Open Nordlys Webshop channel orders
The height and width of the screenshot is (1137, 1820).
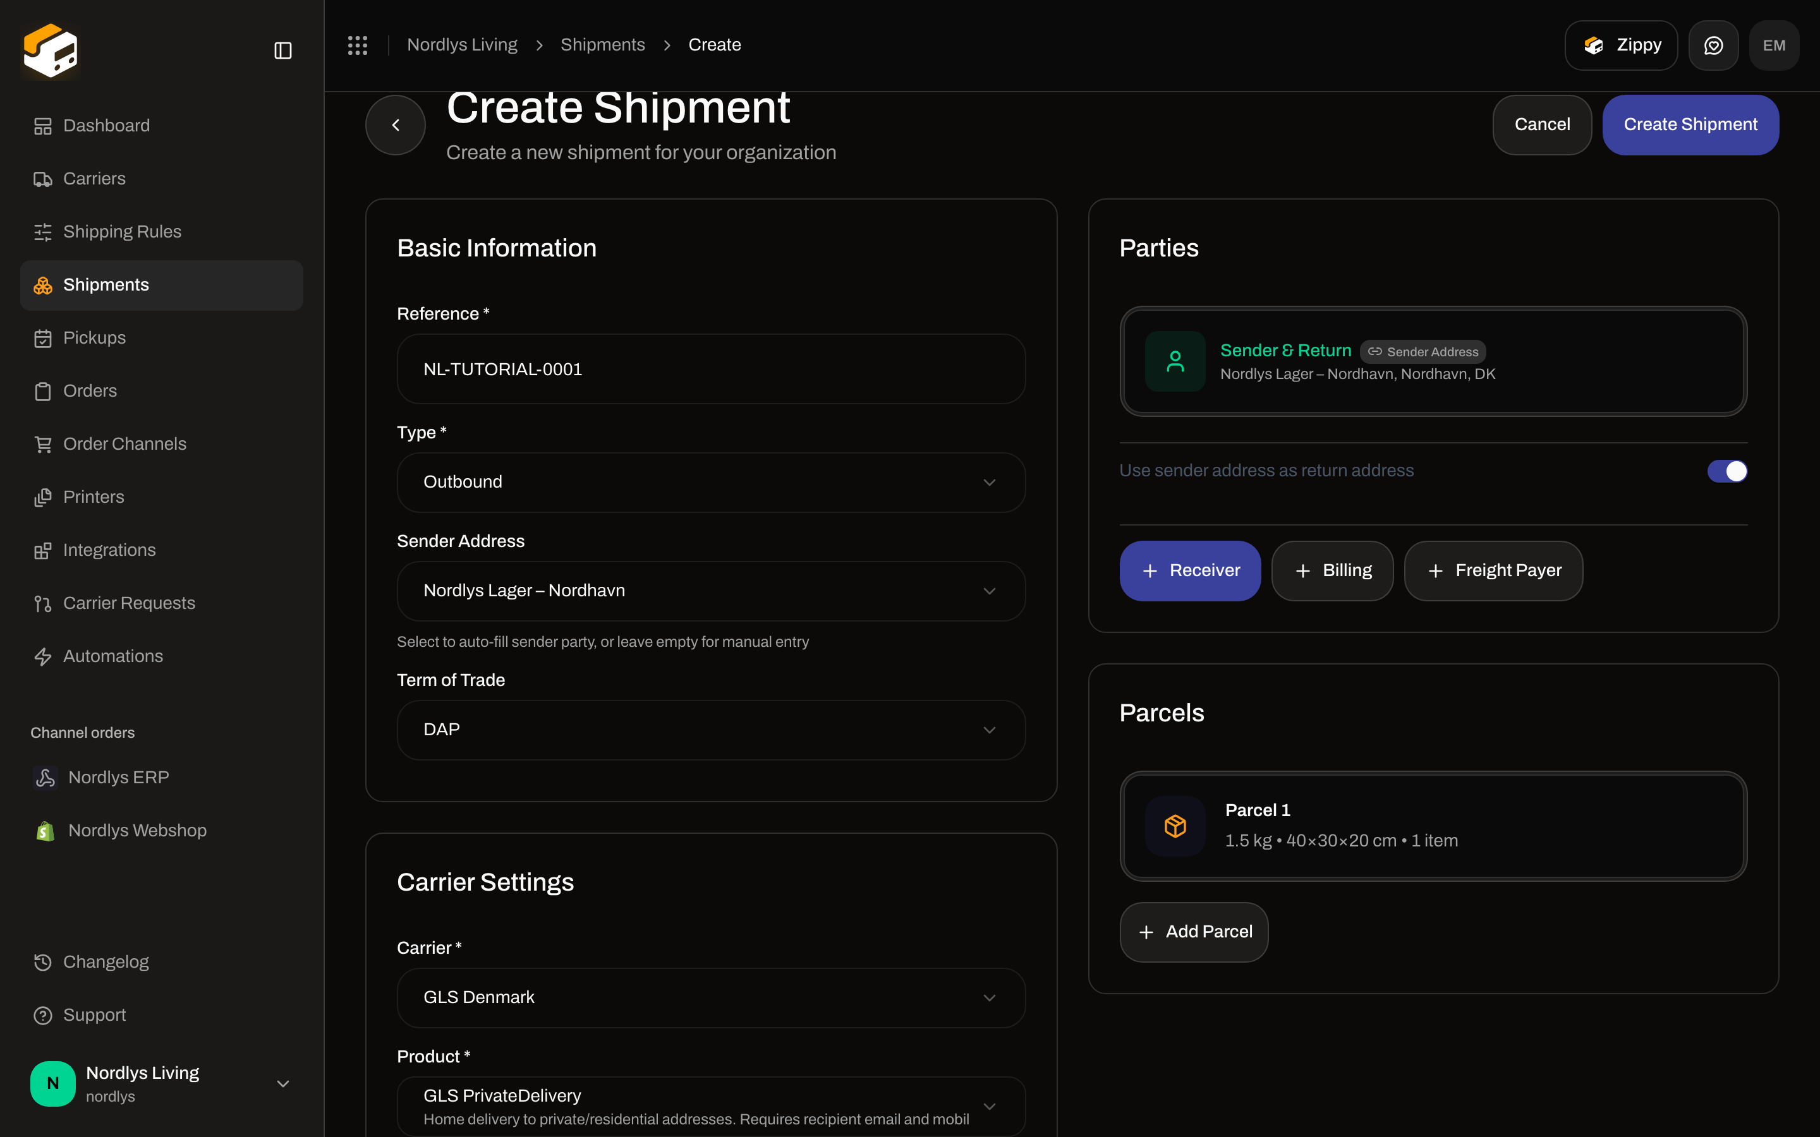click(162, 831)
